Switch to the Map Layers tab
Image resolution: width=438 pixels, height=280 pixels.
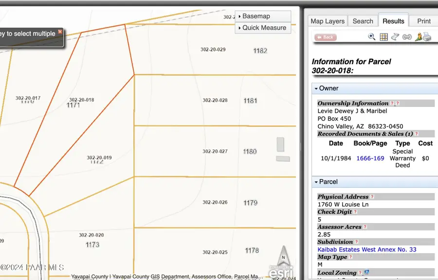328,21
